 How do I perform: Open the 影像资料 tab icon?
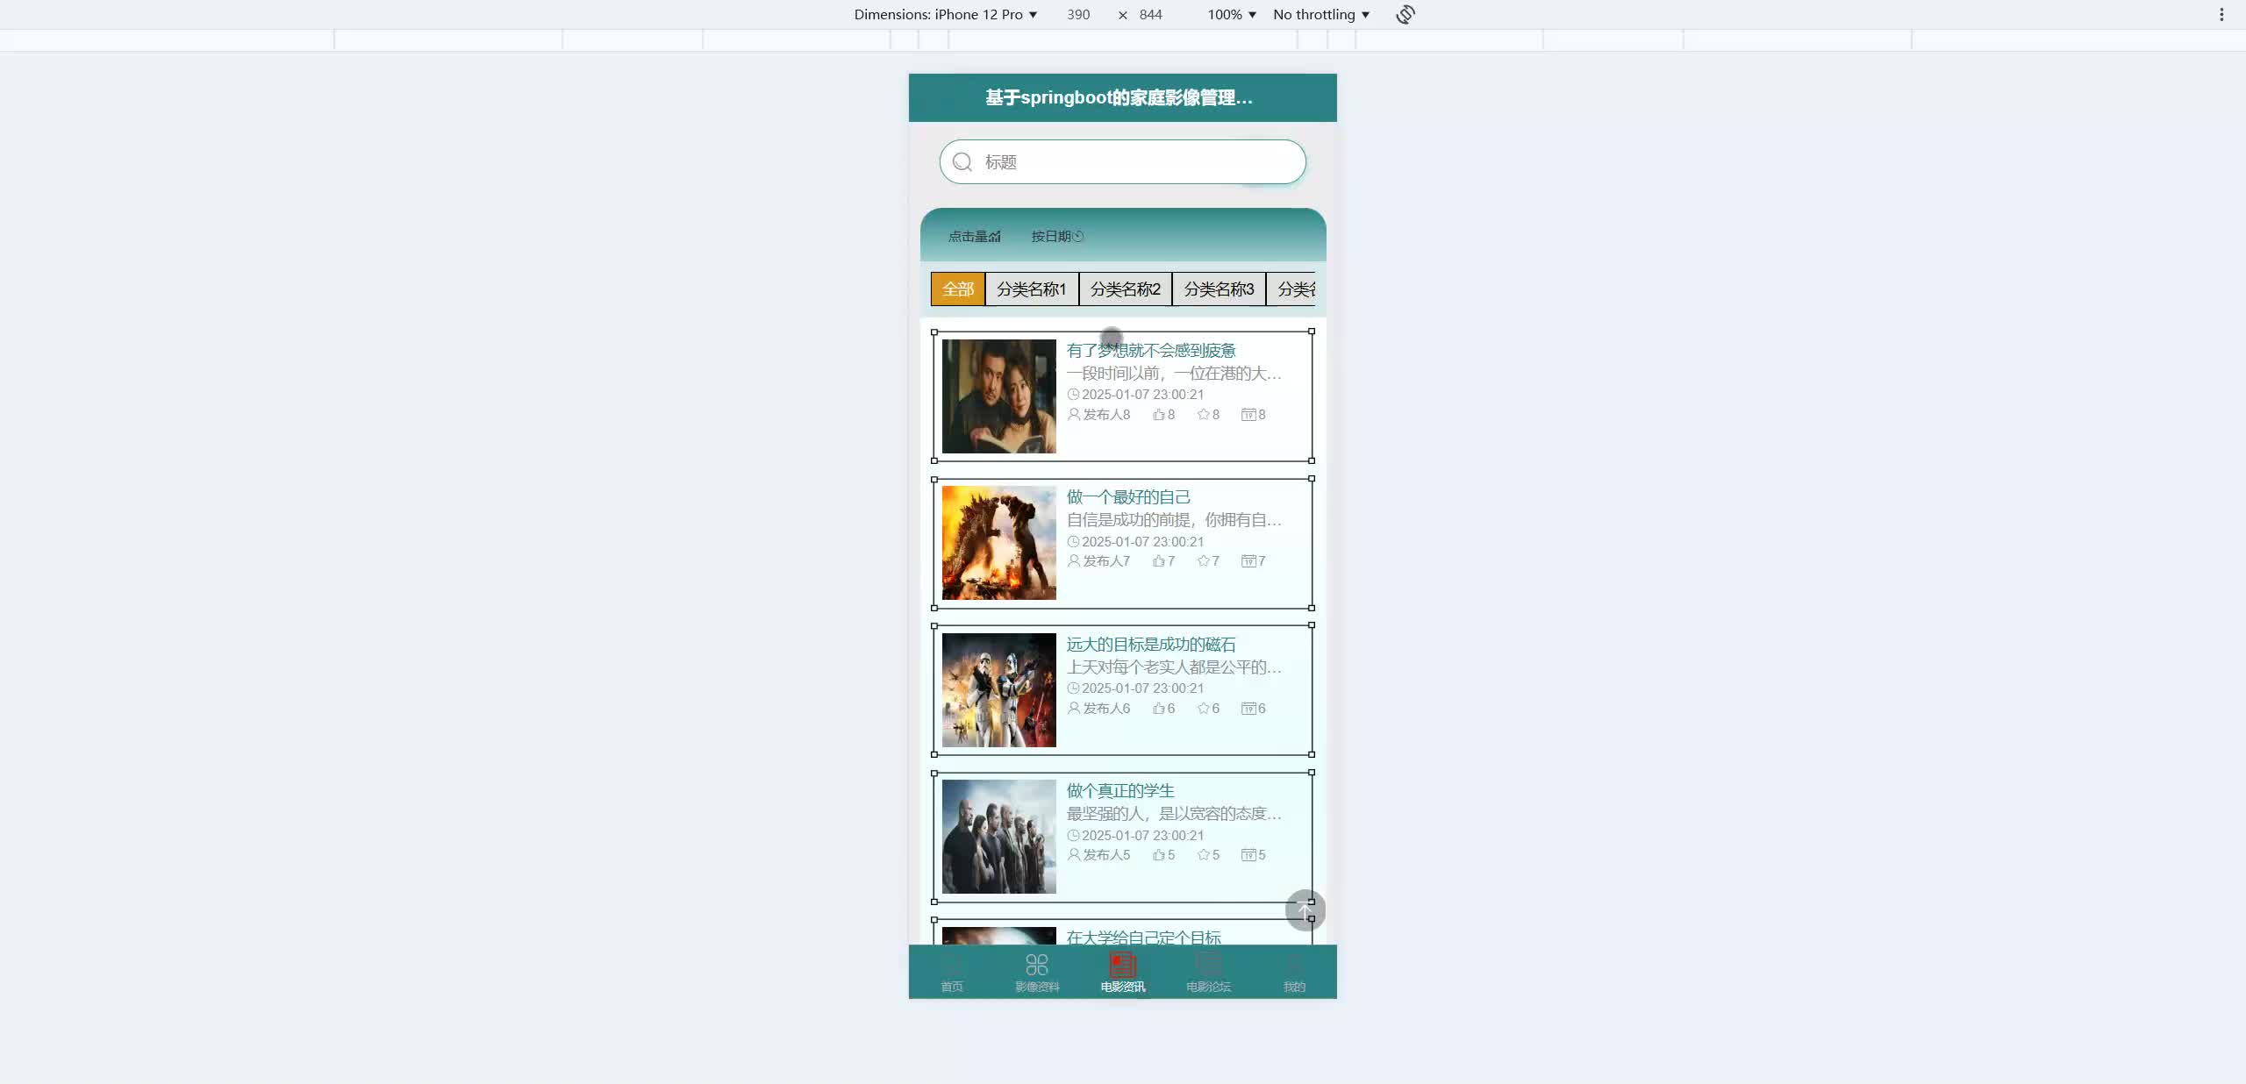point(1036,966)
